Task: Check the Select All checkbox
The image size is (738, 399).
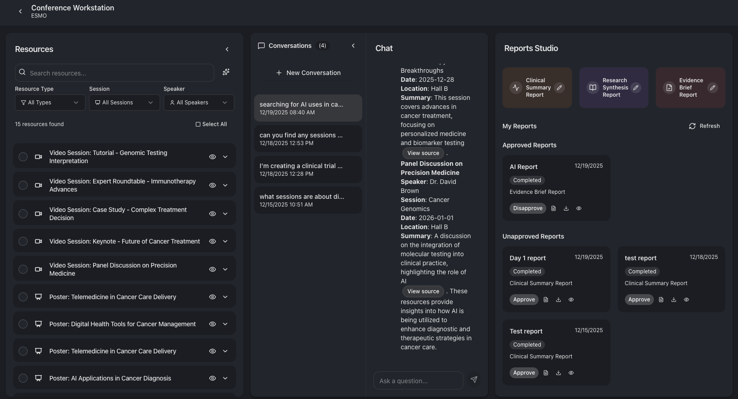Action: pos(198,124)
